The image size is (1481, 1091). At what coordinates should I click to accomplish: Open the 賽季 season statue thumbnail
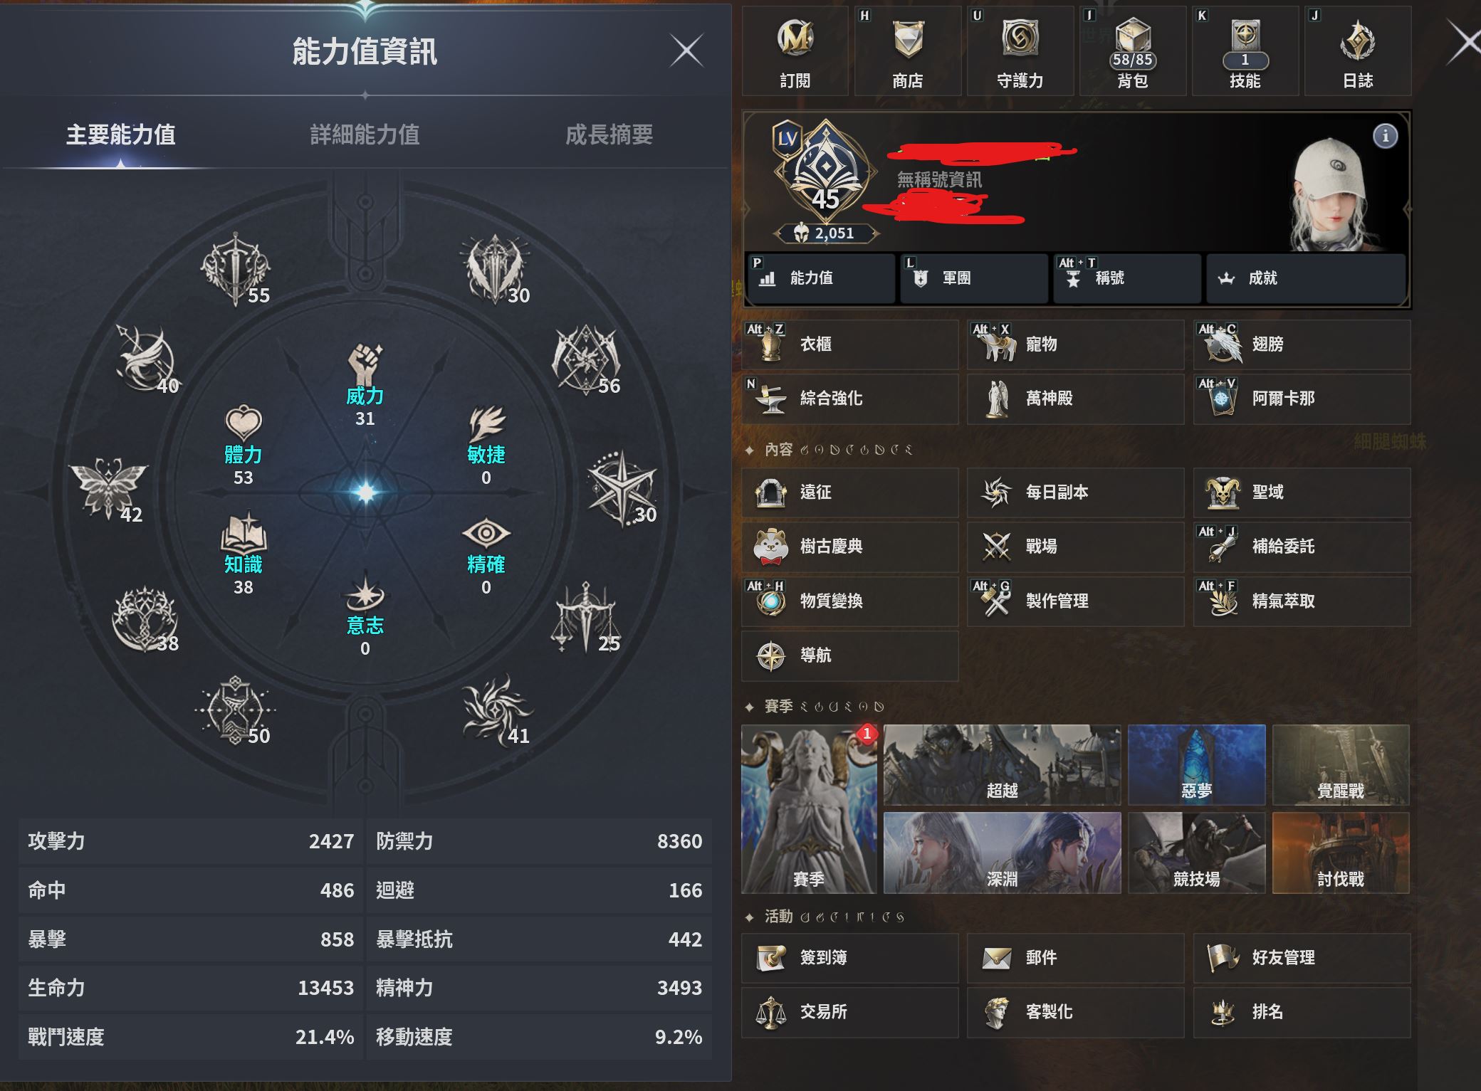click(810, 809)
